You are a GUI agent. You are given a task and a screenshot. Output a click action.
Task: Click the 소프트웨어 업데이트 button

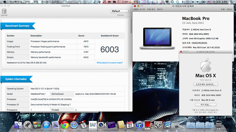pyautogui.click(x=206, y=84)
